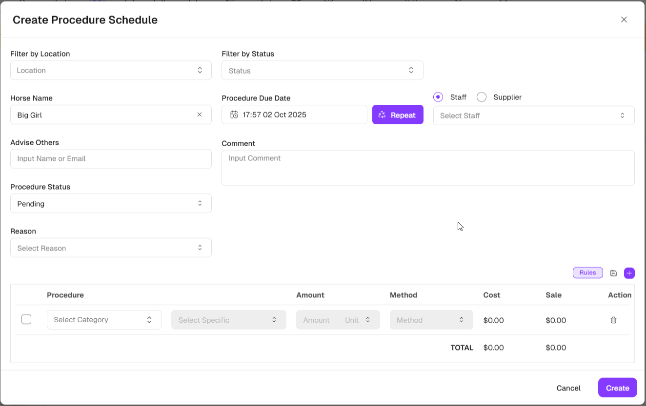
Task: Click the calendar icon in Procedure Due Date
Action: (x=234, y=115)
